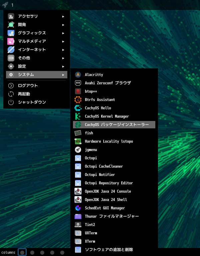Expand the マルチメディア submenu arrow
Screen dimensions: 200x256
click(x=63, y=41)
